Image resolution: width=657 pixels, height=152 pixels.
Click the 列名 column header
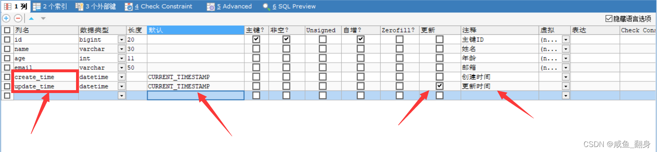(x=46, y=30)
